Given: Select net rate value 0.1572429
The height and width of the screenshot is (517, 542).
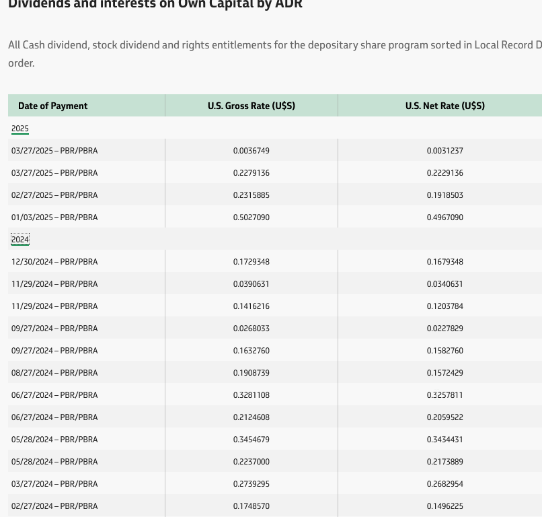Looking at the screenshot, I should pyautogui.click(x=445, y=373).
